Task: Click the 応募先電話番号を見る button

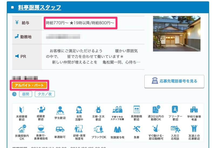Action: [174, 81]
